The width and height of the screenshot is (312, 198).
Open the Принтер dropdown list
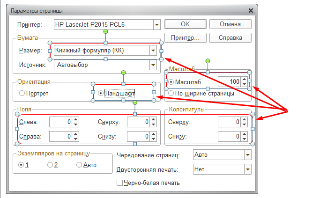pos(157,25)
